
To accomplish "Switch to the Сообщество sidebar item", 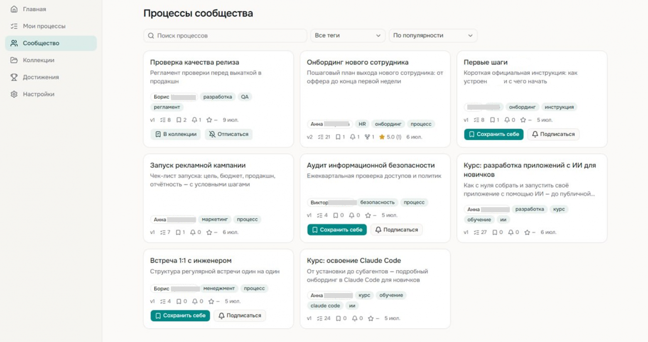I will click(51, 43).
